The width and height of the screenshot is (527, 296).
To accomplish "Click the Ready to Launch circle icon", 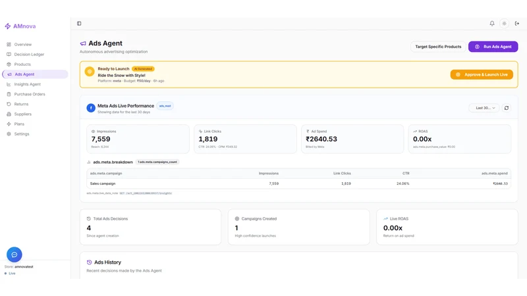I will 90,72.
